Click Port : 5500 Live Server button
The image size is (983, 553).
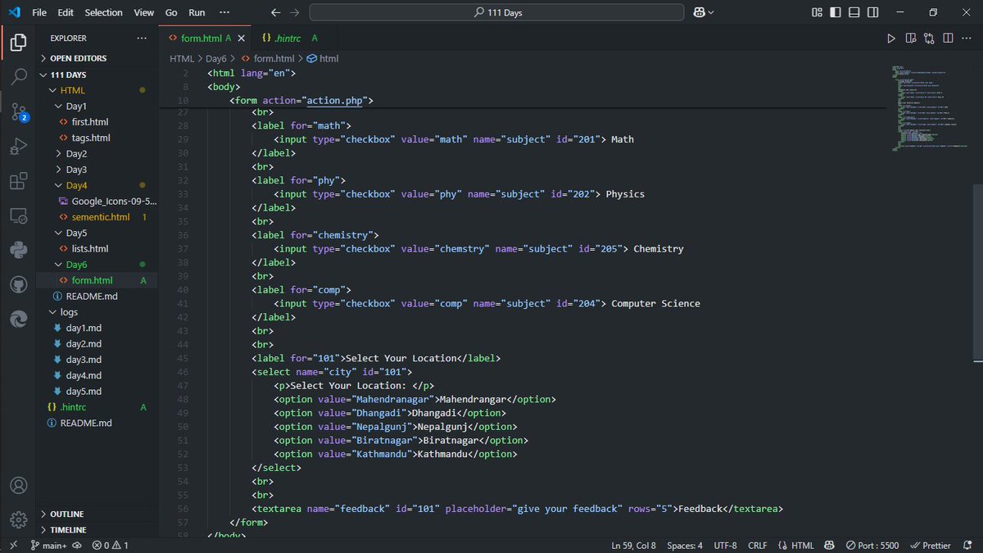pos(872,545)
